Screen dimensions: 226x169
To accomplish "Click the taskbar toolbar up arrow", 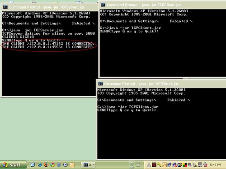I will 132,163.
